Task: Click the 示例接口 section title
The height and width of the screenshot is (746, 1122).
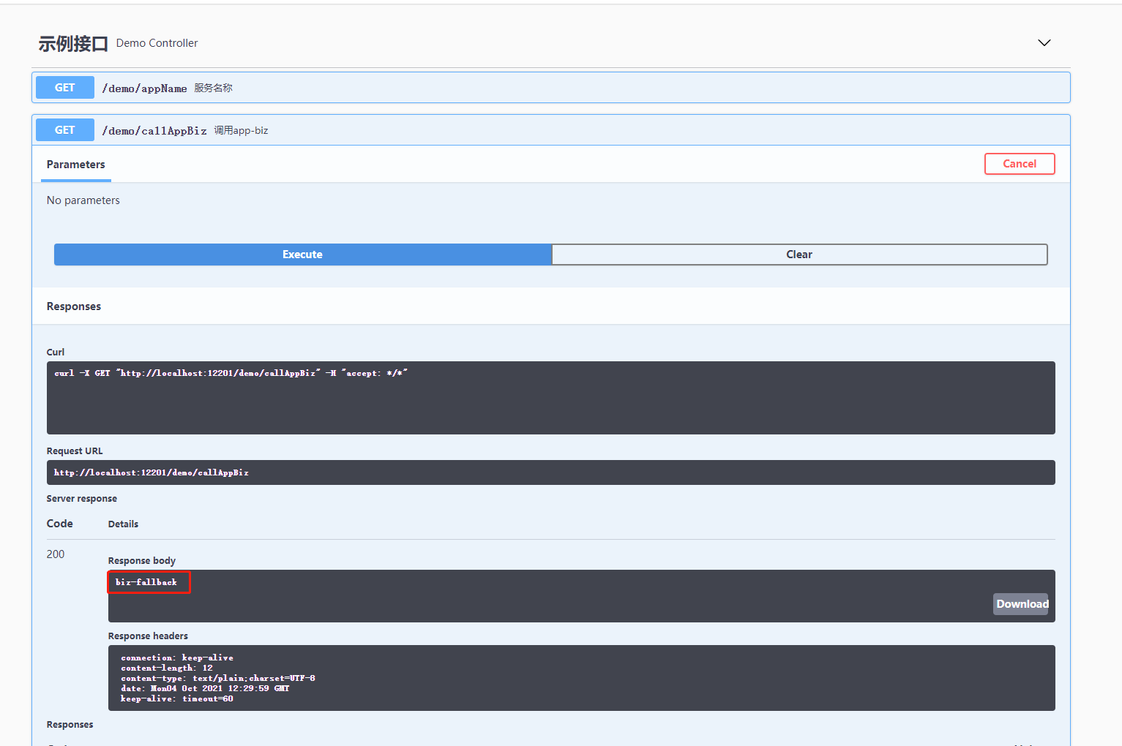Action: point(73,44)
